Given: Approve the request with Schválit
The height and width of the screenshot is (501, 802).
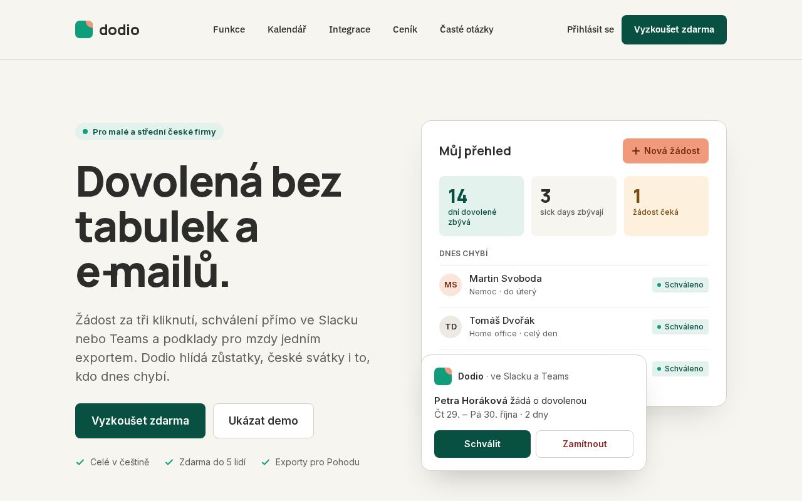Looking at the screenshot, I should click(x=482, y=444).
